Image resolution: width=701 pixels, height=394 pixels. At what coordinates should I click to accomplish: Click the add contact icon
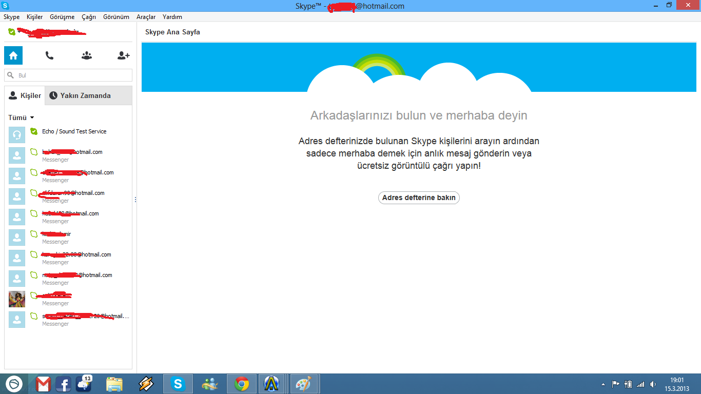click(123, 55)
